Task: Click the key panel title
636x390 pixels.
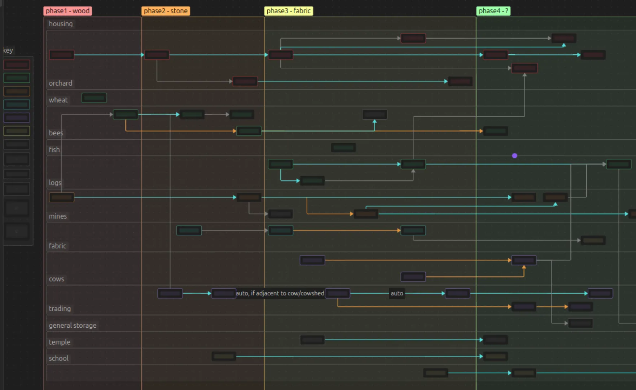Action: (x=8, y=50)
